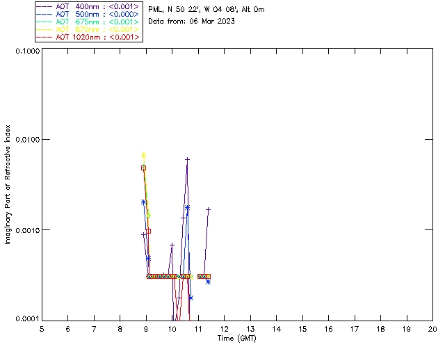Click the AOT 400nm legend entry
Screen dimensions: 445x356
click(x=88, y=6)
